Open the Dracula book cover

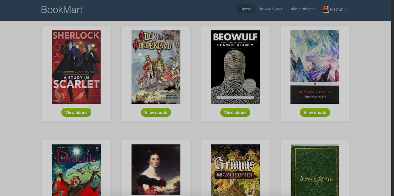pyautogui.click(x=76, y=170)
